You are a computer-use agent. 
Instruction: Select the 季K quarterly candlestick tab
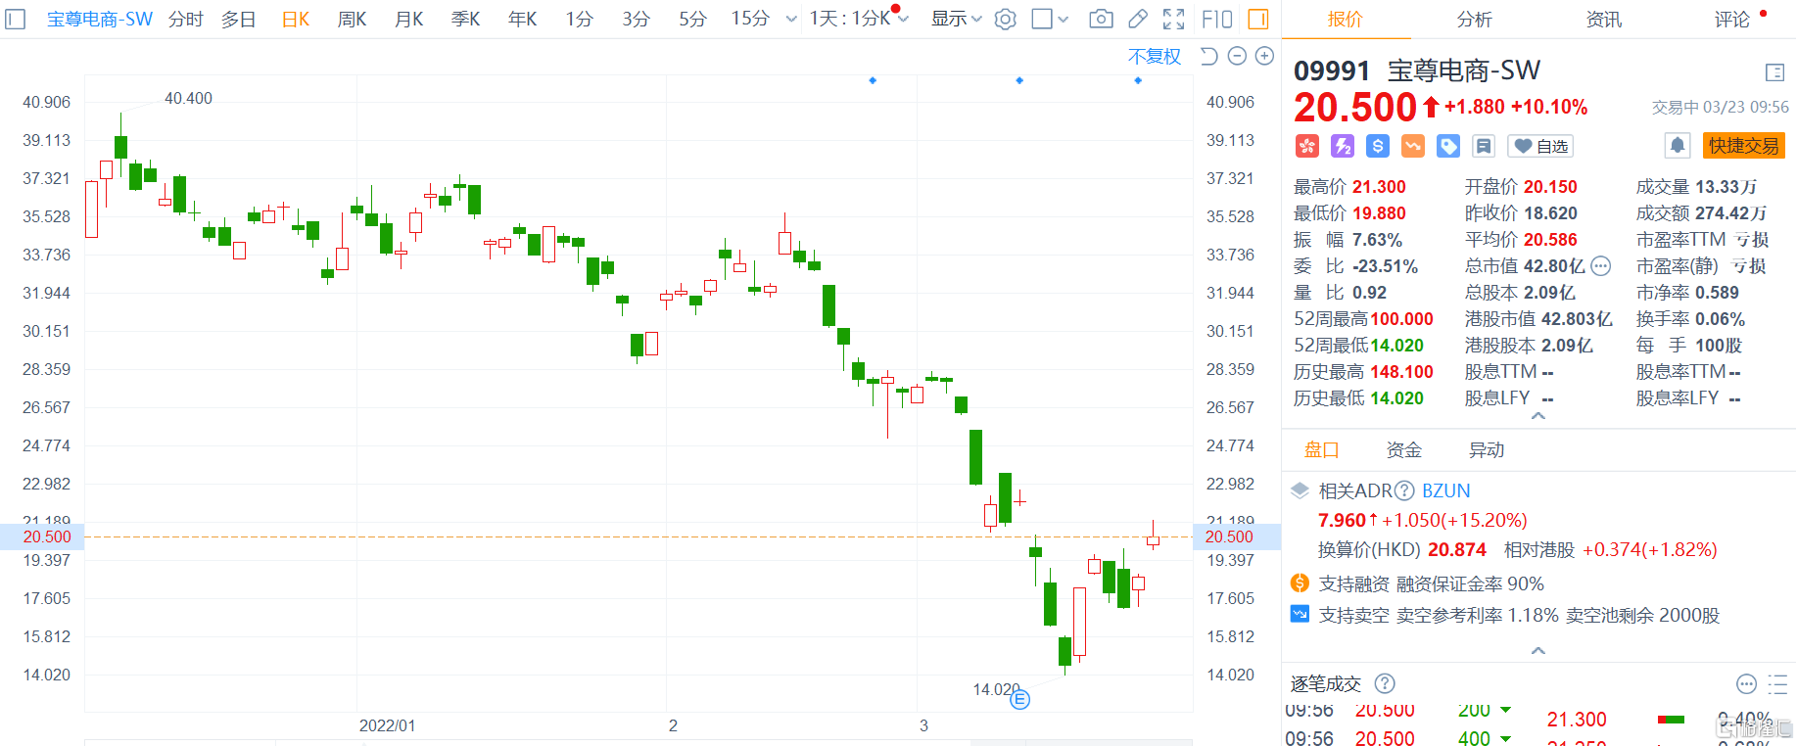pyautogui.click(x=465, y=19)
